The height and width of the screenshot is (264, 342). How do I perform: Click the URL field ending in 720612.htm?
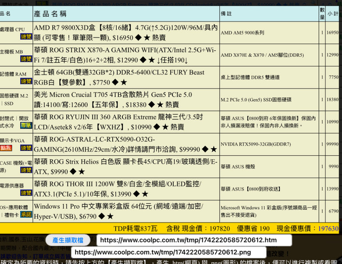click(194, 240)
